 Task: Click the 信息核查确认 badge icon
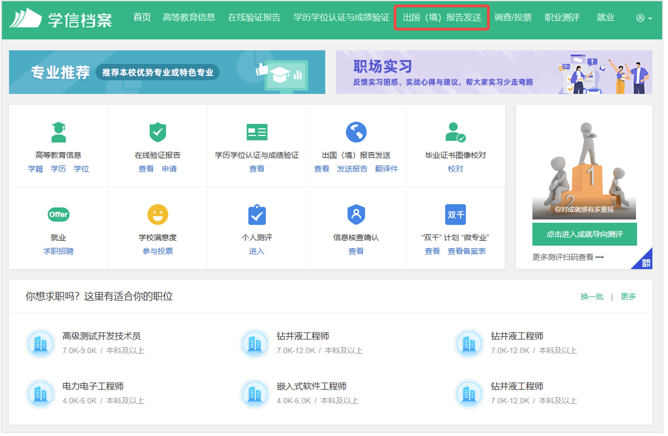356,214
